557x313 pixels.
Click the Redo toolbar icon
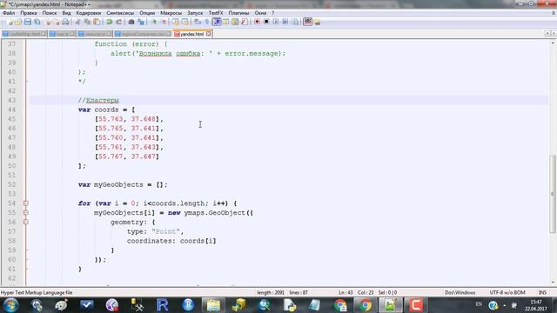point(119,22)
